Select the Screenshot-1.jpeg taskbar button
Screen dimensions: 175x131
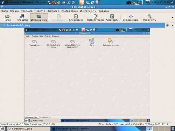(x=29, y=129)
